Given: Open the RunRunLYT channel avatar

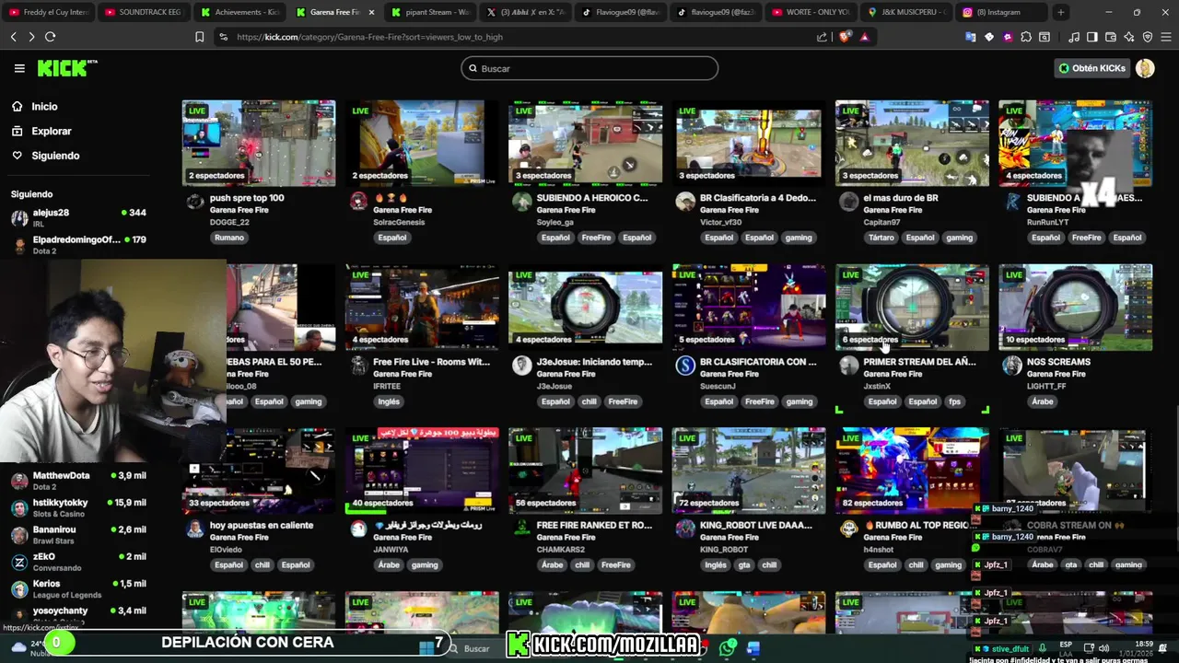Looking at the screenshot, I should pos(1012,202).
